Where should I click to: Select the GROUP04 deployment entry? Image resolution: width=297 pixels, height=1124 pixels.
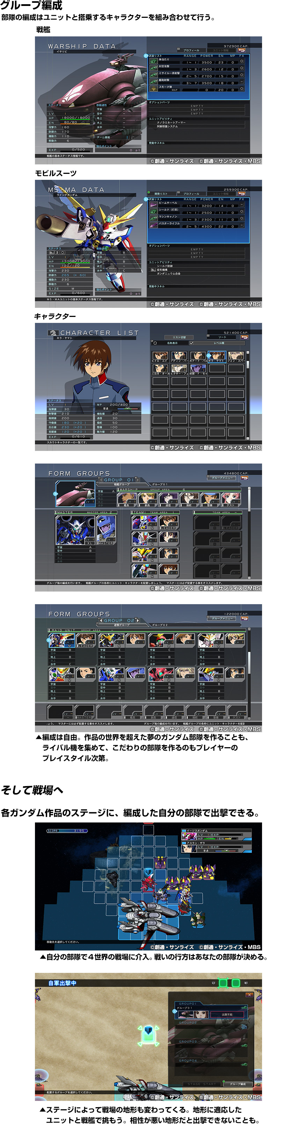[x=211, y=1068]
